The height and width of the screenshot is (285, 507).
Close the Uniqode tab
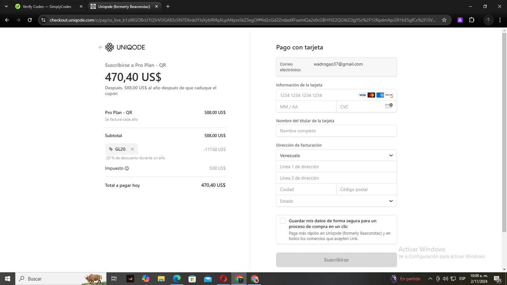click(156, 6)
